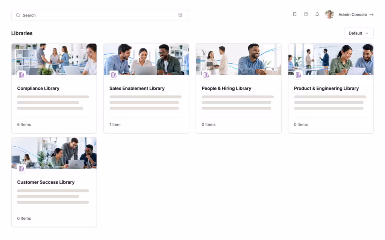Click the Sales Enablement Library title

137,88
